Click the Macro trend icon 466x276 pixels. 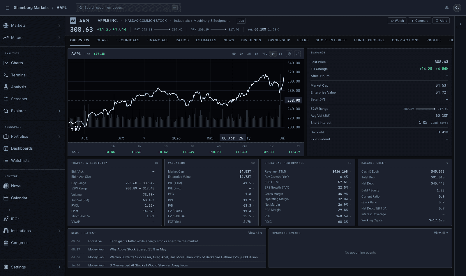[6, 38]
